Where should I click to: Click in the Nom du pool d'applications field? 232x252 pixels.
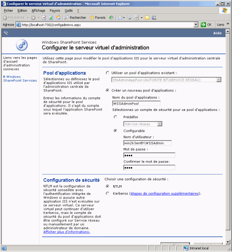(x=136, y=103)
